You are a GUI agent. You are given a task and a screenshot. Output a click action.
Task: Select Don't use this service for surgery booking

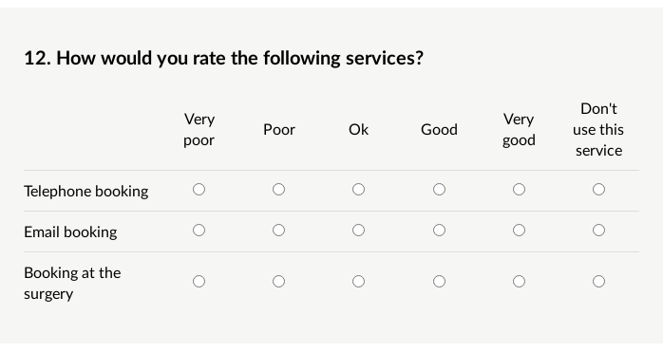598,282
